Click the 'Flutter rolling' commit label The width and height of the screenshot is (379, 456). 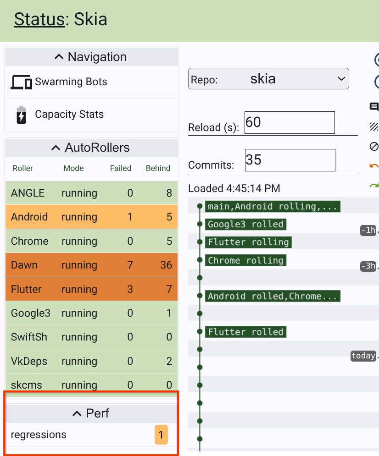pos(248,242)
